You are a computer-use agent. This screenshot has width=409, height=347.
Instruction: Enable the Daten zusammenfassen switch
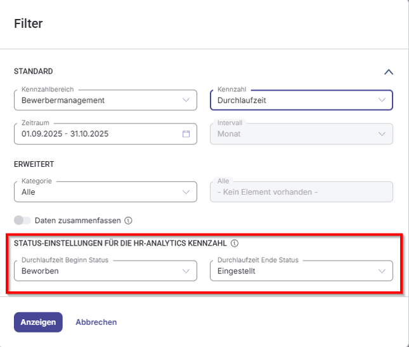[23, 220]
